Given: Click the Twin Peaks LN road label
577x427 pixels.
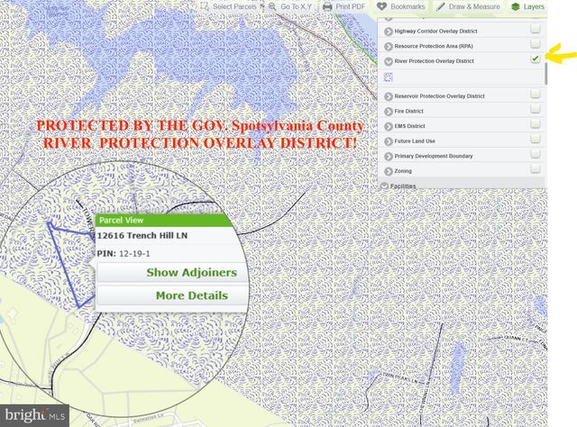Looking at the screenshot, I should 399,378.
